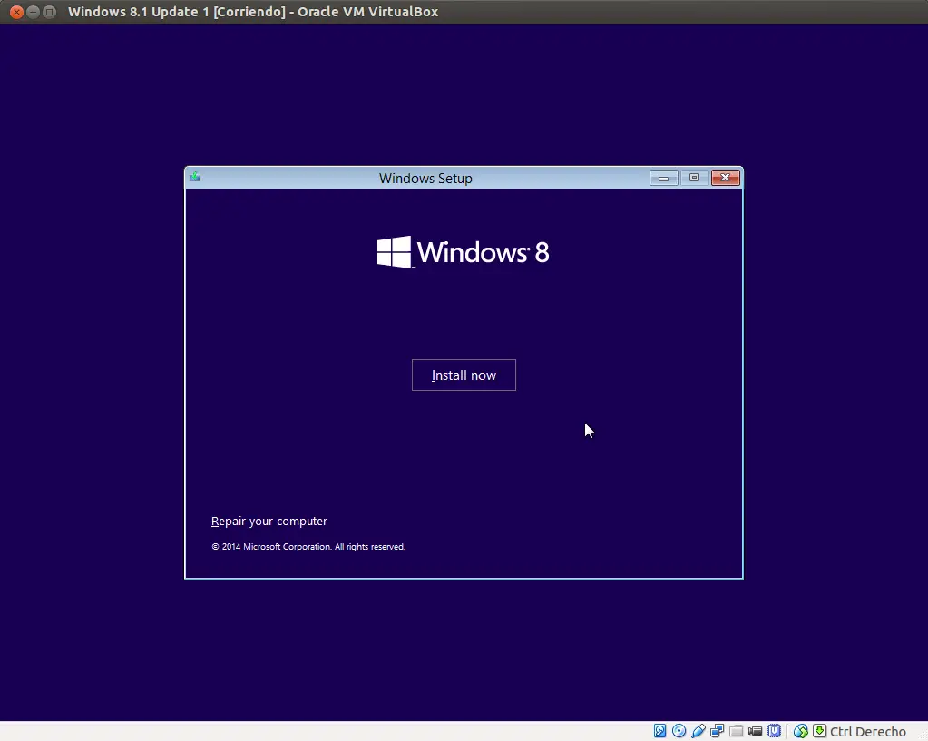This screenshot has width=928, height=741.
Task: Click the mouse integration icon in the status bar
Action: pos(801,731)
